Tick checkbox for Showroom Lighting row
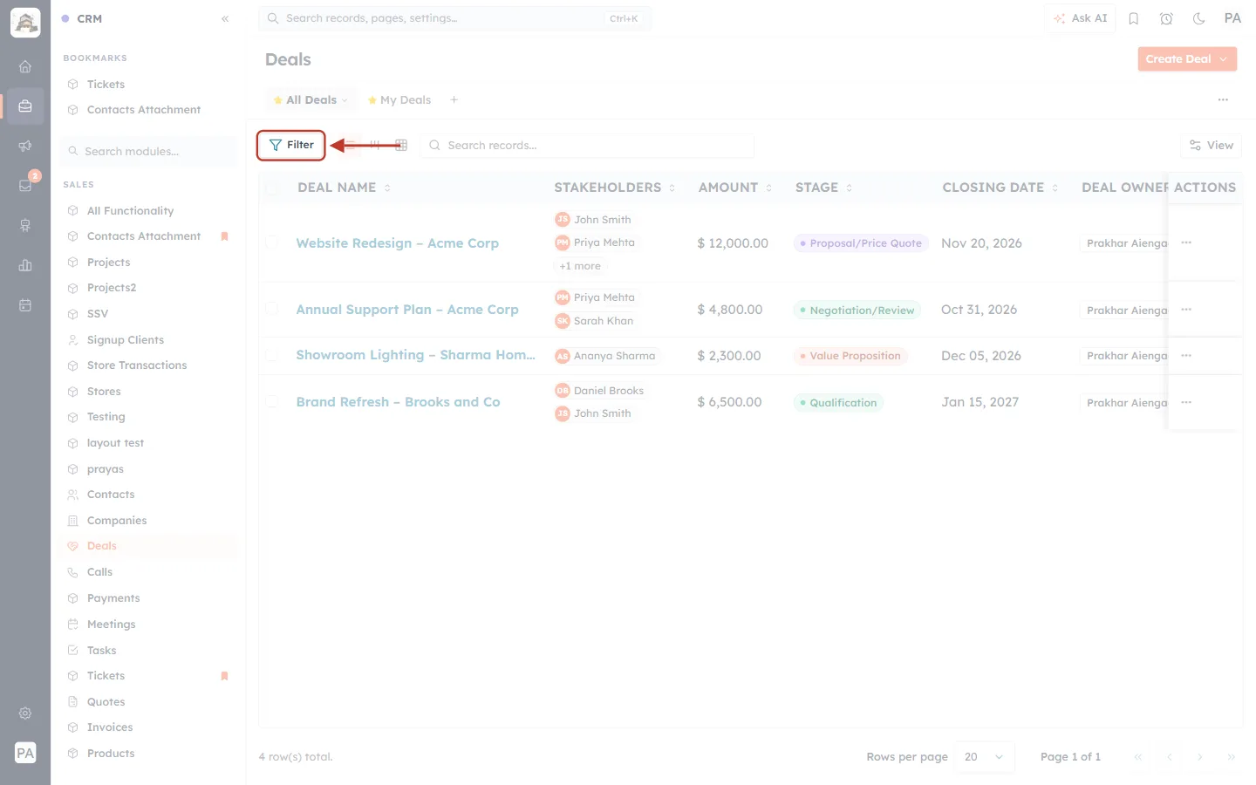 pos(272,355)
